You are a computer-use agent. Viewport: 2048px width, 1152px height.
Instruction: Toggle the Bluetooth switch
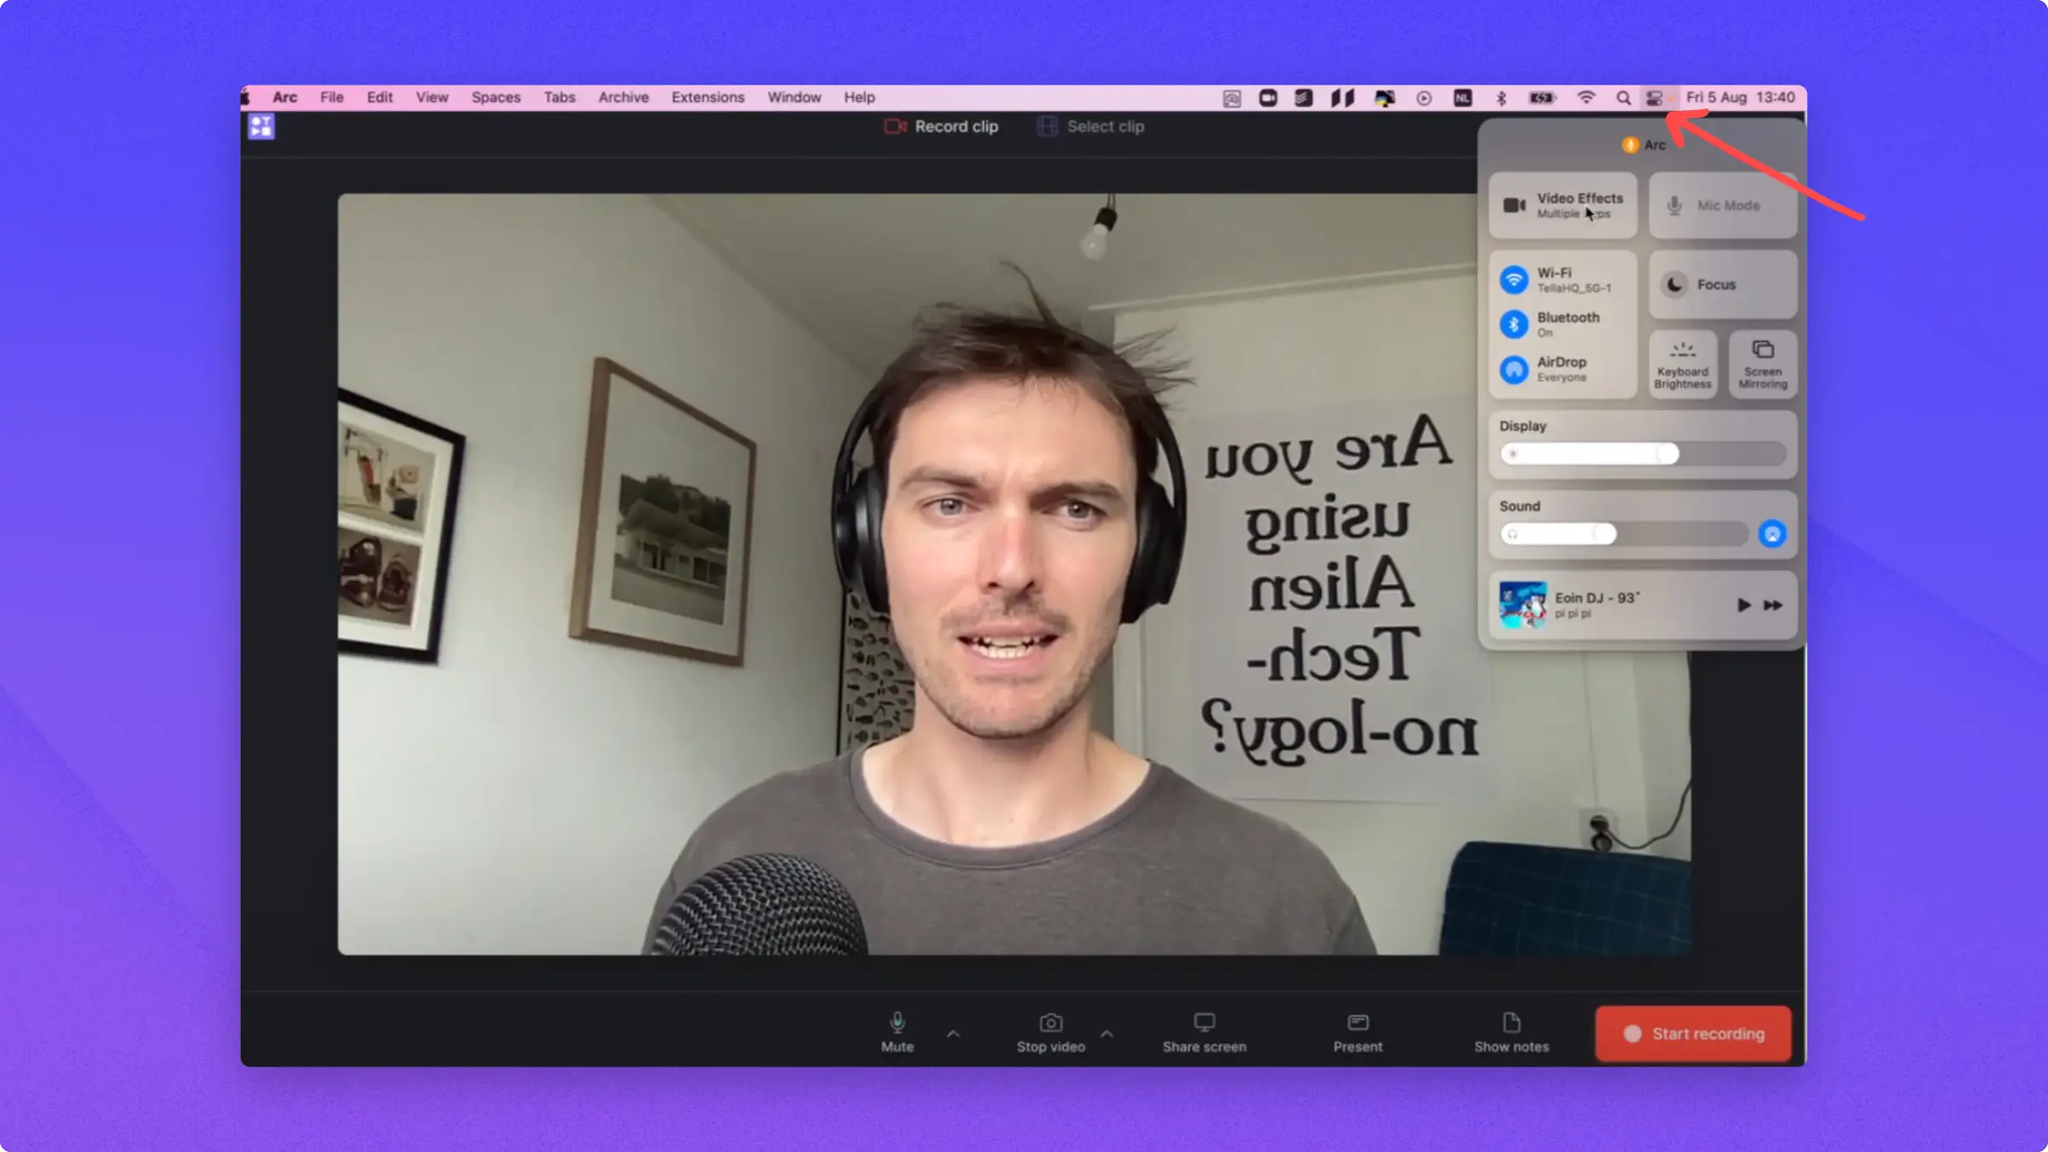[1514, 324]
